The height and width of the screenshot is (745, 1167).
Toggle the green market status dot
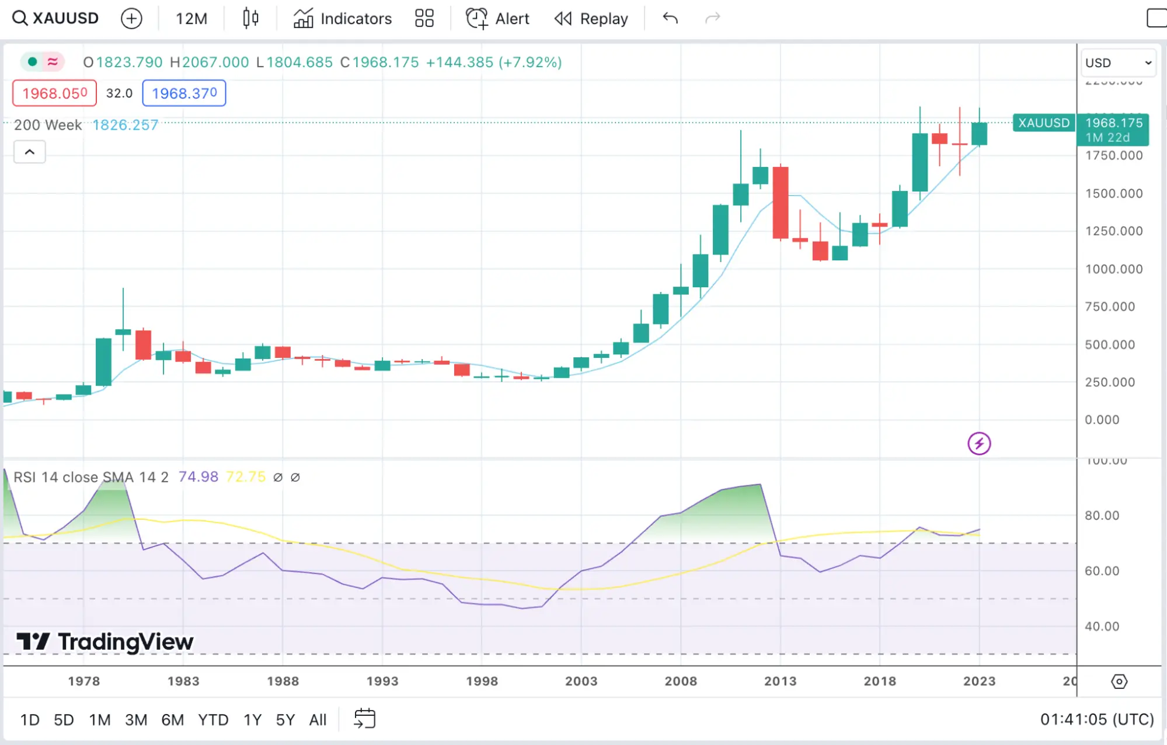[33, 62]
